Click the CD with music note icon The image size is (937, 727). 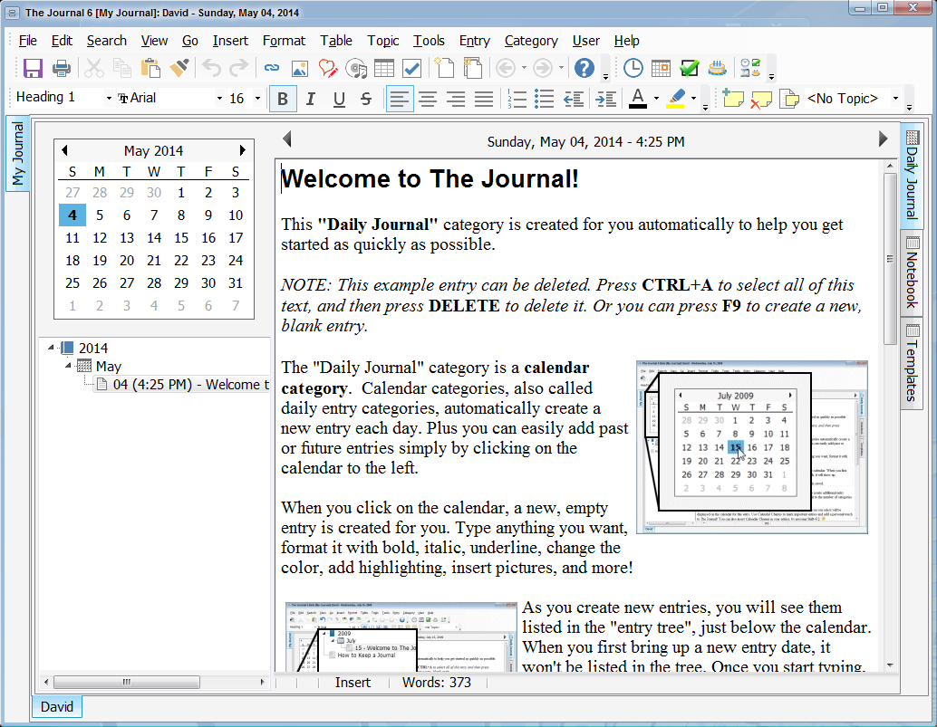point(356,68)
